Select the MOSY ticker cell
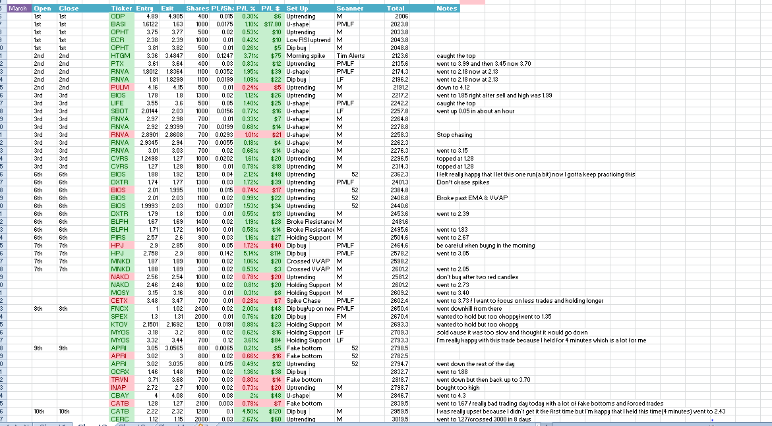This screenshot has height=426, width=772. [121, 293]
